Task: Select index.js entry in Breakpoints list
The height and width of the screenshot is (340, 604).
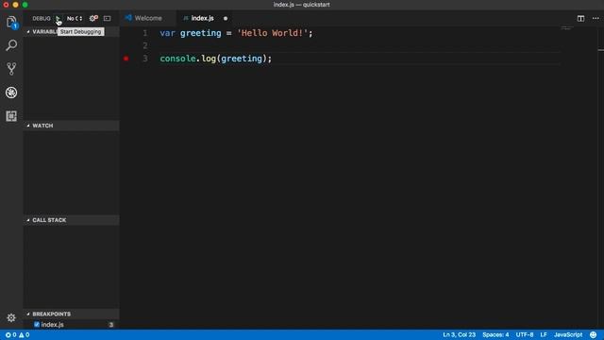Action: pos(72,325)
